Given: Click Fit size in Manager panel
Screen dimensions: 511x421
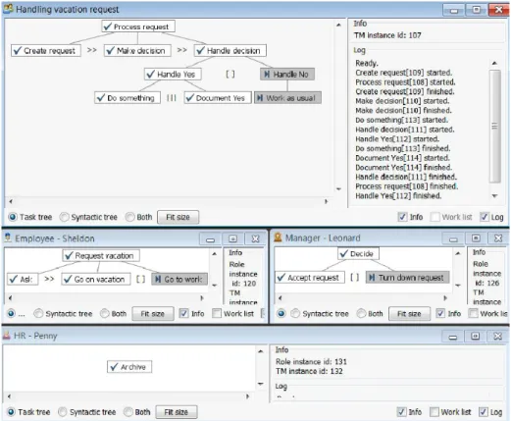Looking at the screenshot, I should coord(409,314).
